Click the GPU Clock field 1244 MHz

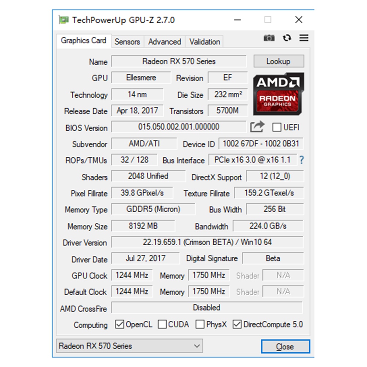tap(132, 275)
